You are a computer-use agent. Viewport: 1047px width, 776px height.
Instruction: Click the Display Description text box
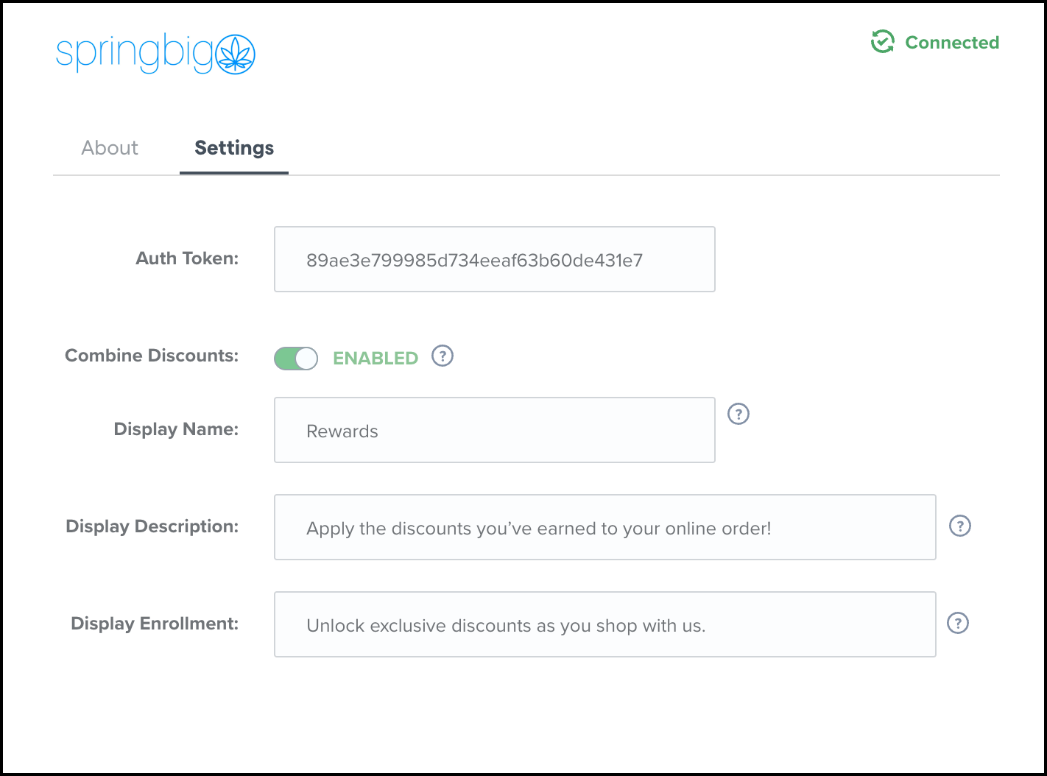coord(604,527)
